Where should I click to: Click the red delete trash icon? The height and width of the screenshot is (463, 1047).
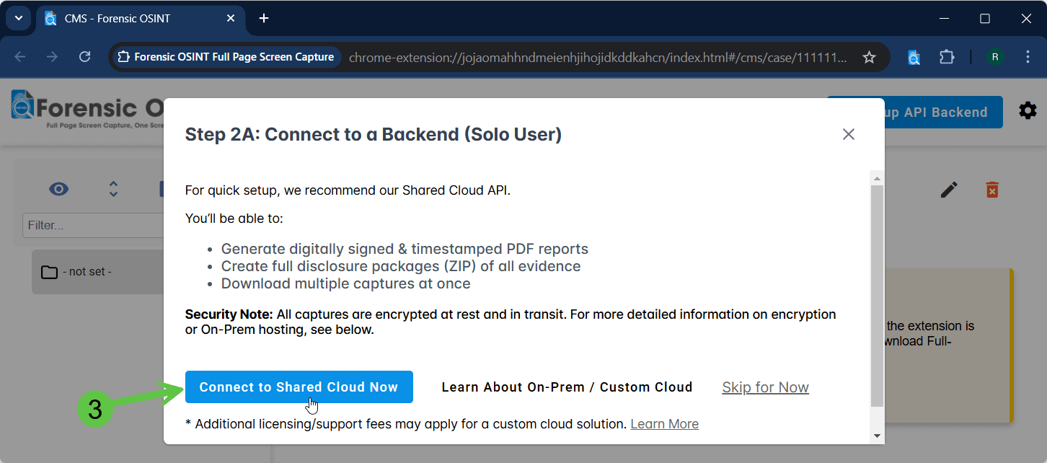[992, 190]
